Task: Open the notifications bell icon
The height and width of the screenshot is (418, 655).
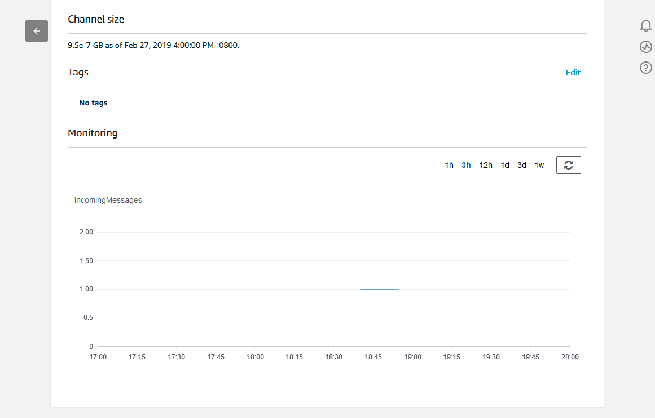Action: (x=646, y=26)
